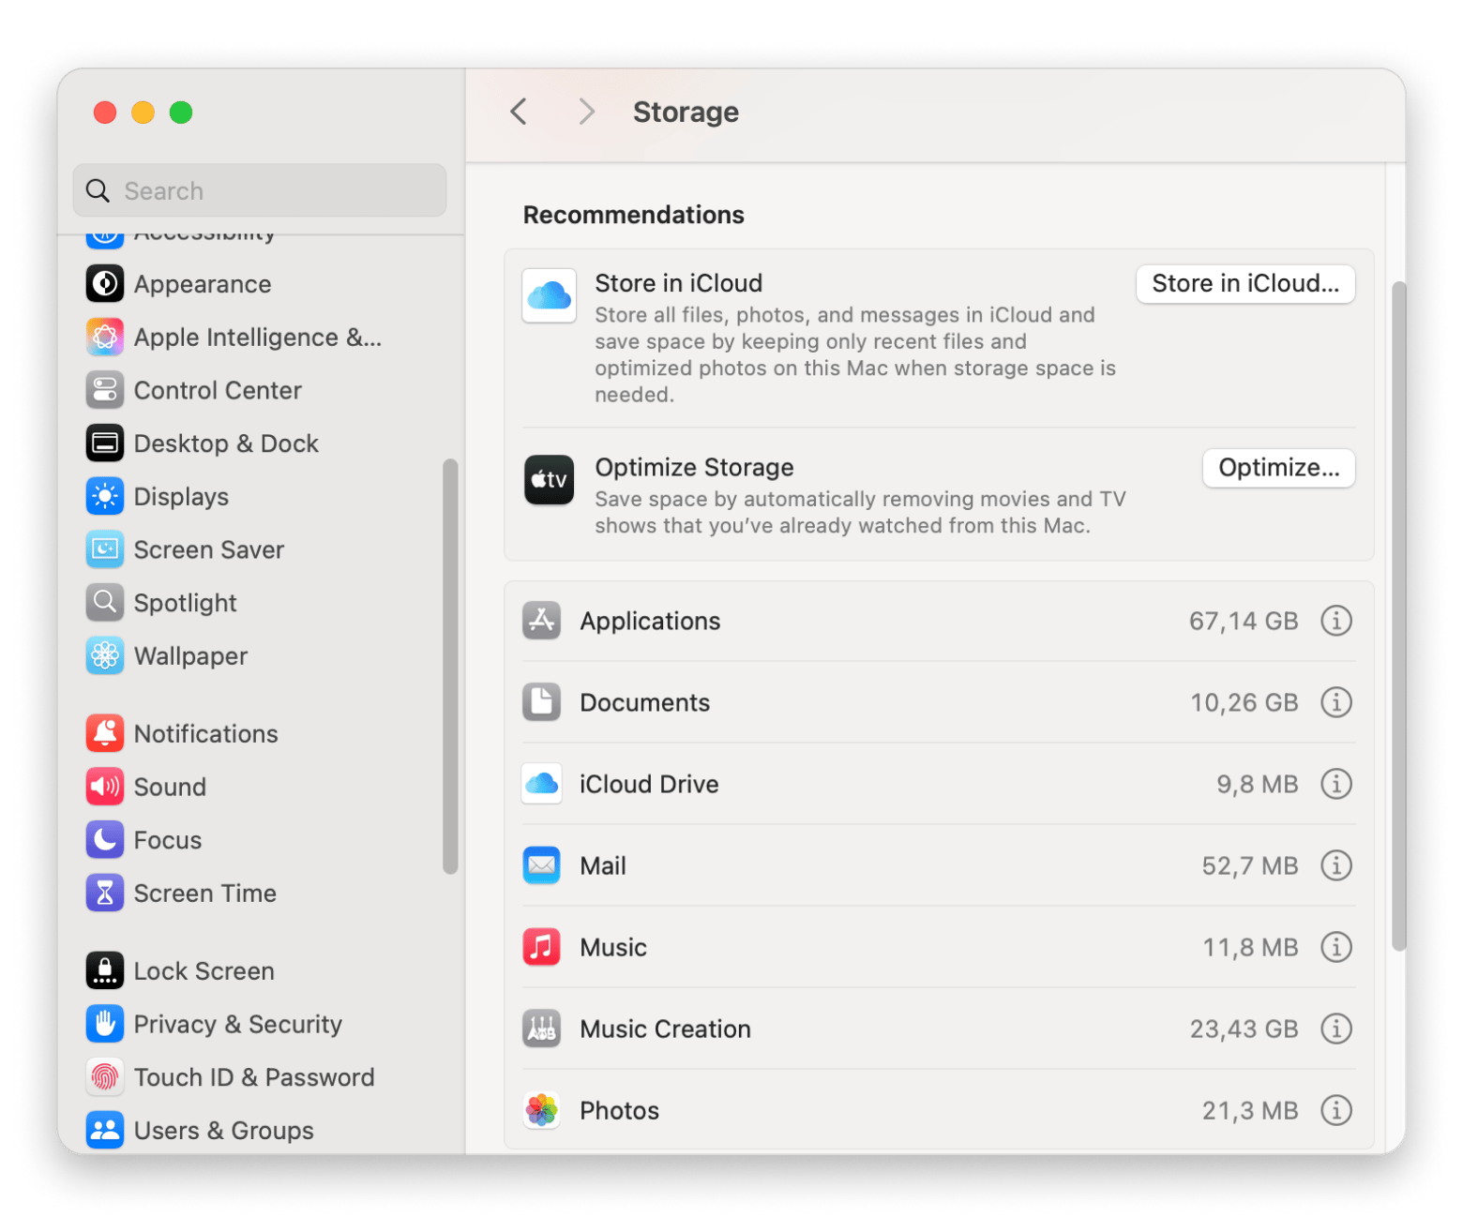Viewport: 1463px width, 1232px height.
Task: Click the 52,7 MB size value
Action: [x=1250, y=865]
